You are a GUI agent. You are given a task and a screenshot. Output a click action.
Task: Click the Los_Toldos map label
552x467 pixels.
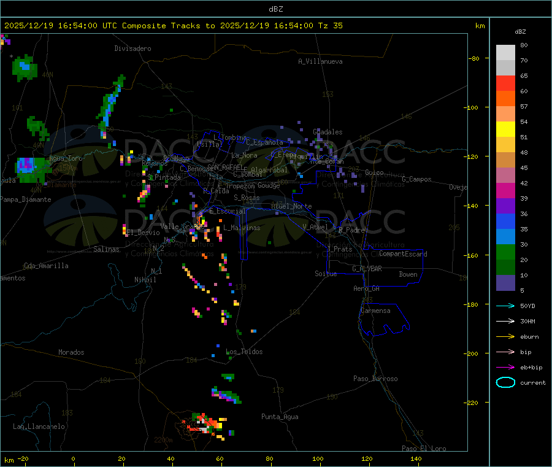[244, 352]
